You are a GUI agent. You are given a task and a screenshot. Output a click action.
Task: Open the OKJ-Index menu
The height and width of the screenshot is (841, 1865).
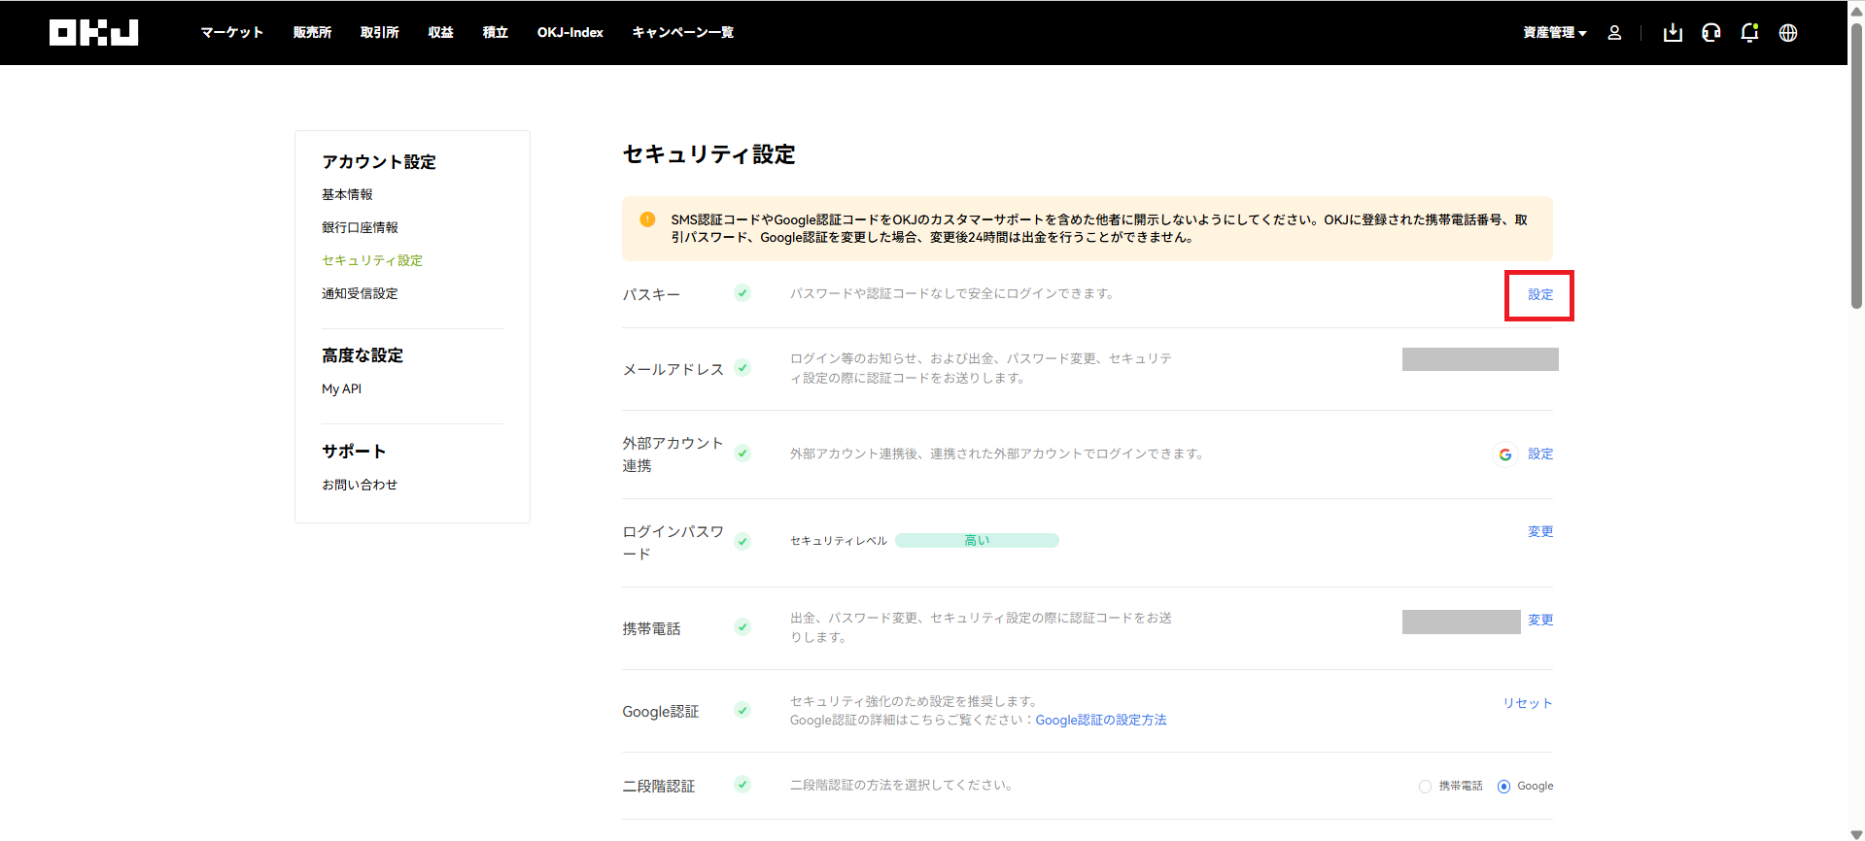pos(570,33)
